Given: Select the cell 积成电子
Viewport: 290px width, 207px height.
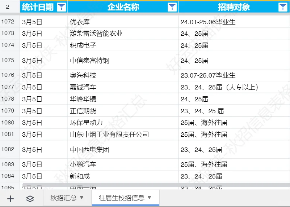Looking at the screenshot, I should (x=123, y=45).
